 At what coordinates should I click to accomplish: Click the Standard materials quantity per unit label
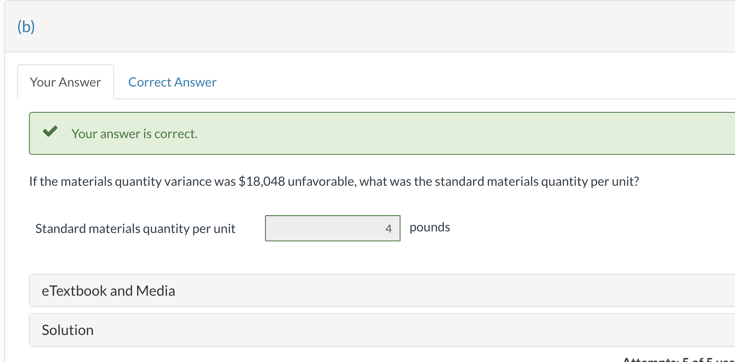(x=135, y=228)
